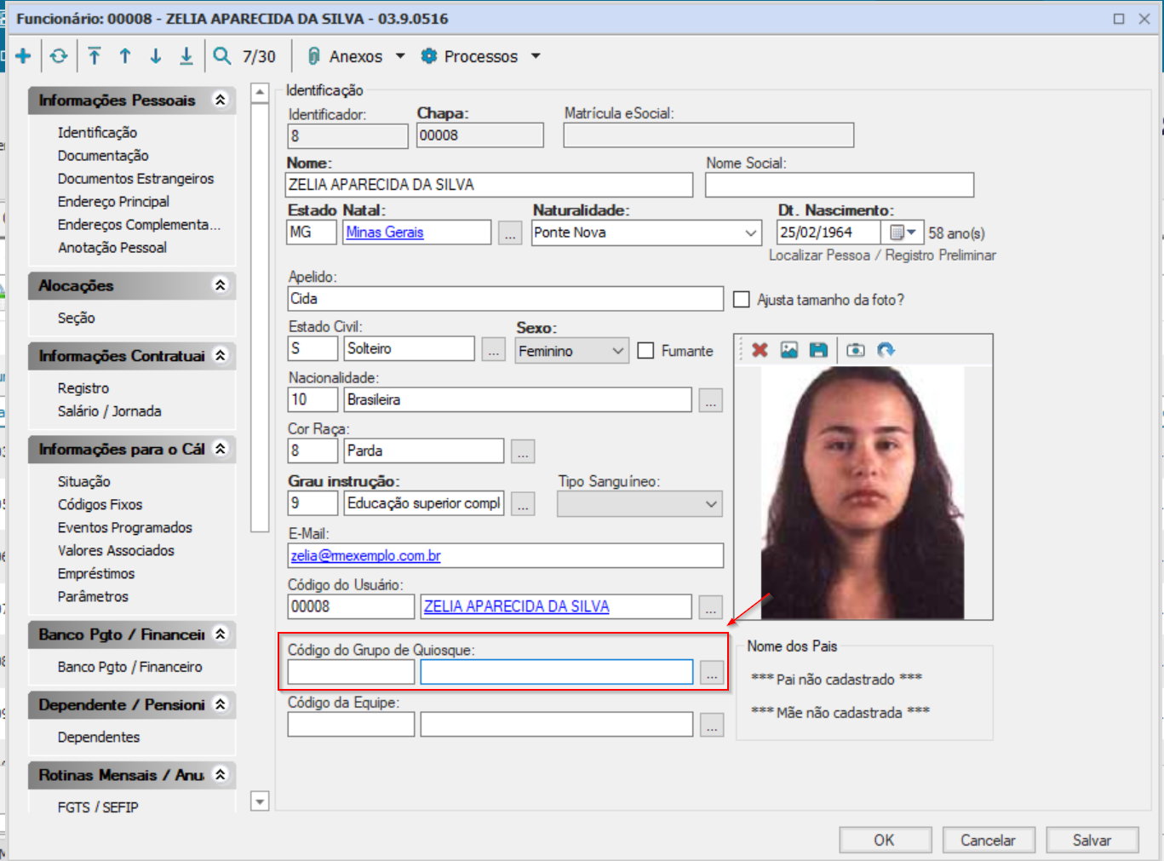The image size is (1164, 861).
Task: Collapse the Banco Pgto / Financeiro header
Action: click(x=221, y=634)
